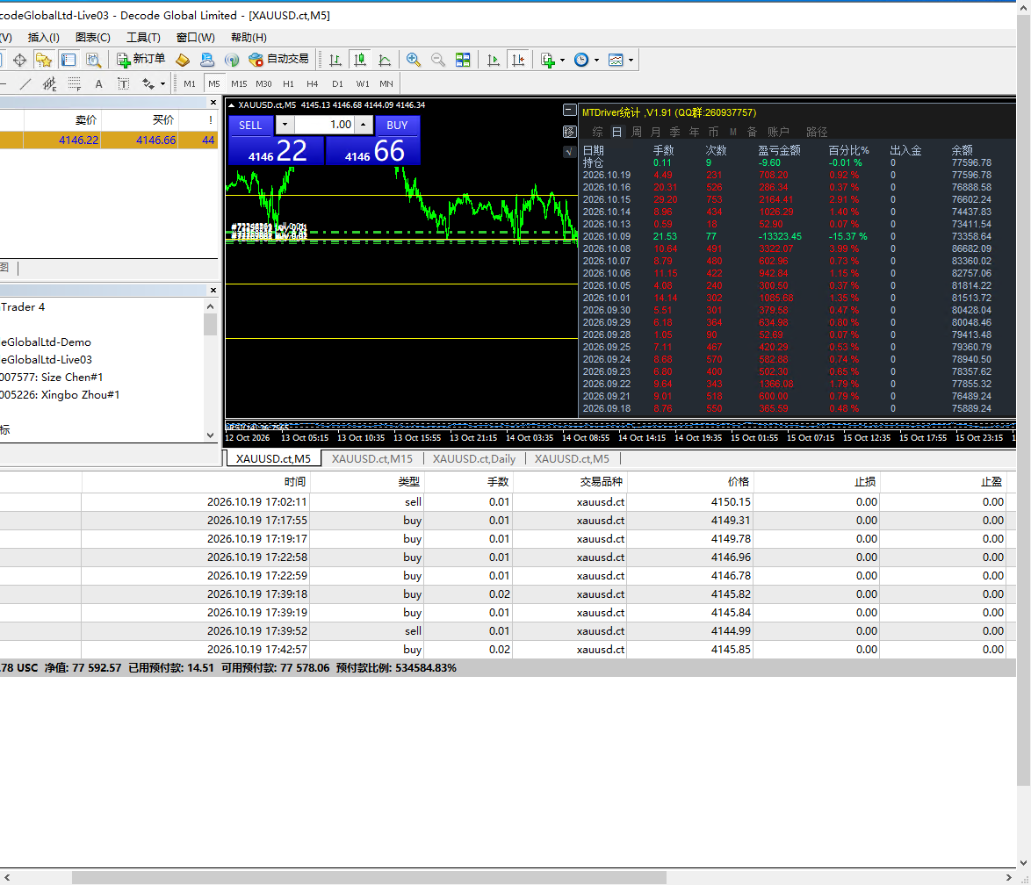This screenshot has width=1031, height=885.
Task: Click the New Order (新订单) toolbar button
Action: click(x=141, y=60)
